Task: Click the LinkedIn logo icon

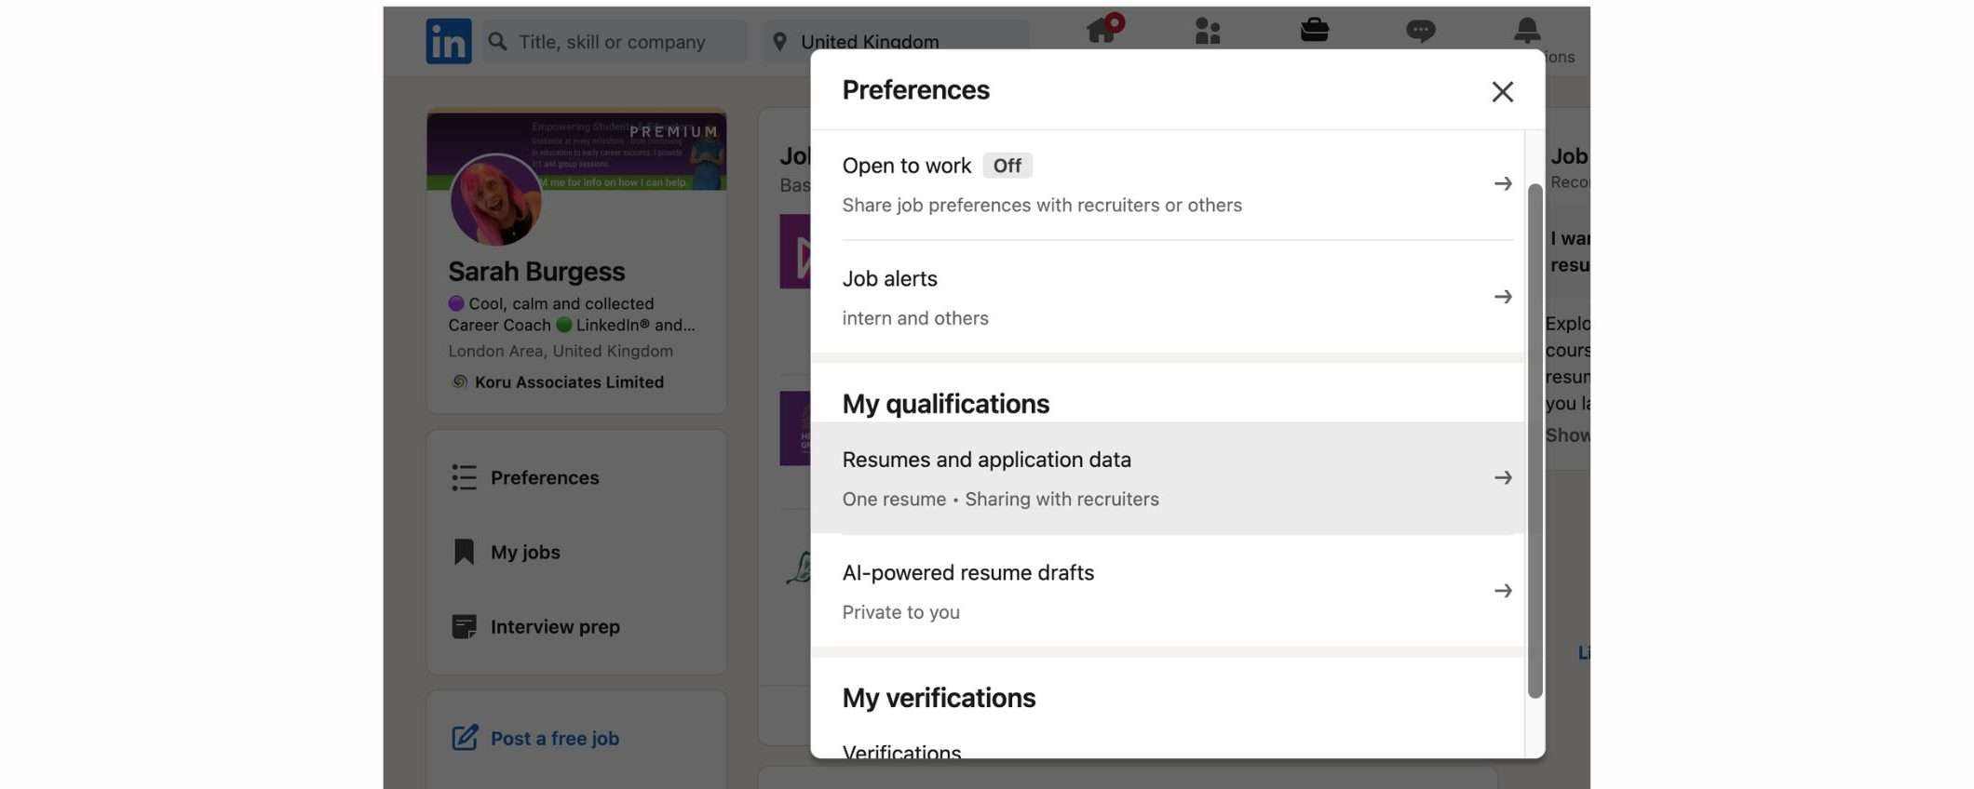Action: point(448,42)
